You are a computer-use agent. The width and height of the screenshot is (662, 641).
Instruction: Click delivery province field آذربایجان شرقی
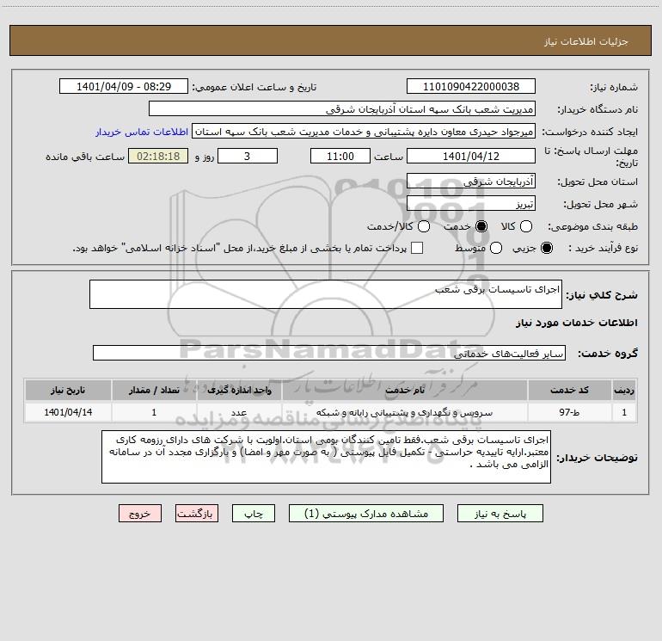pos(471,181)
